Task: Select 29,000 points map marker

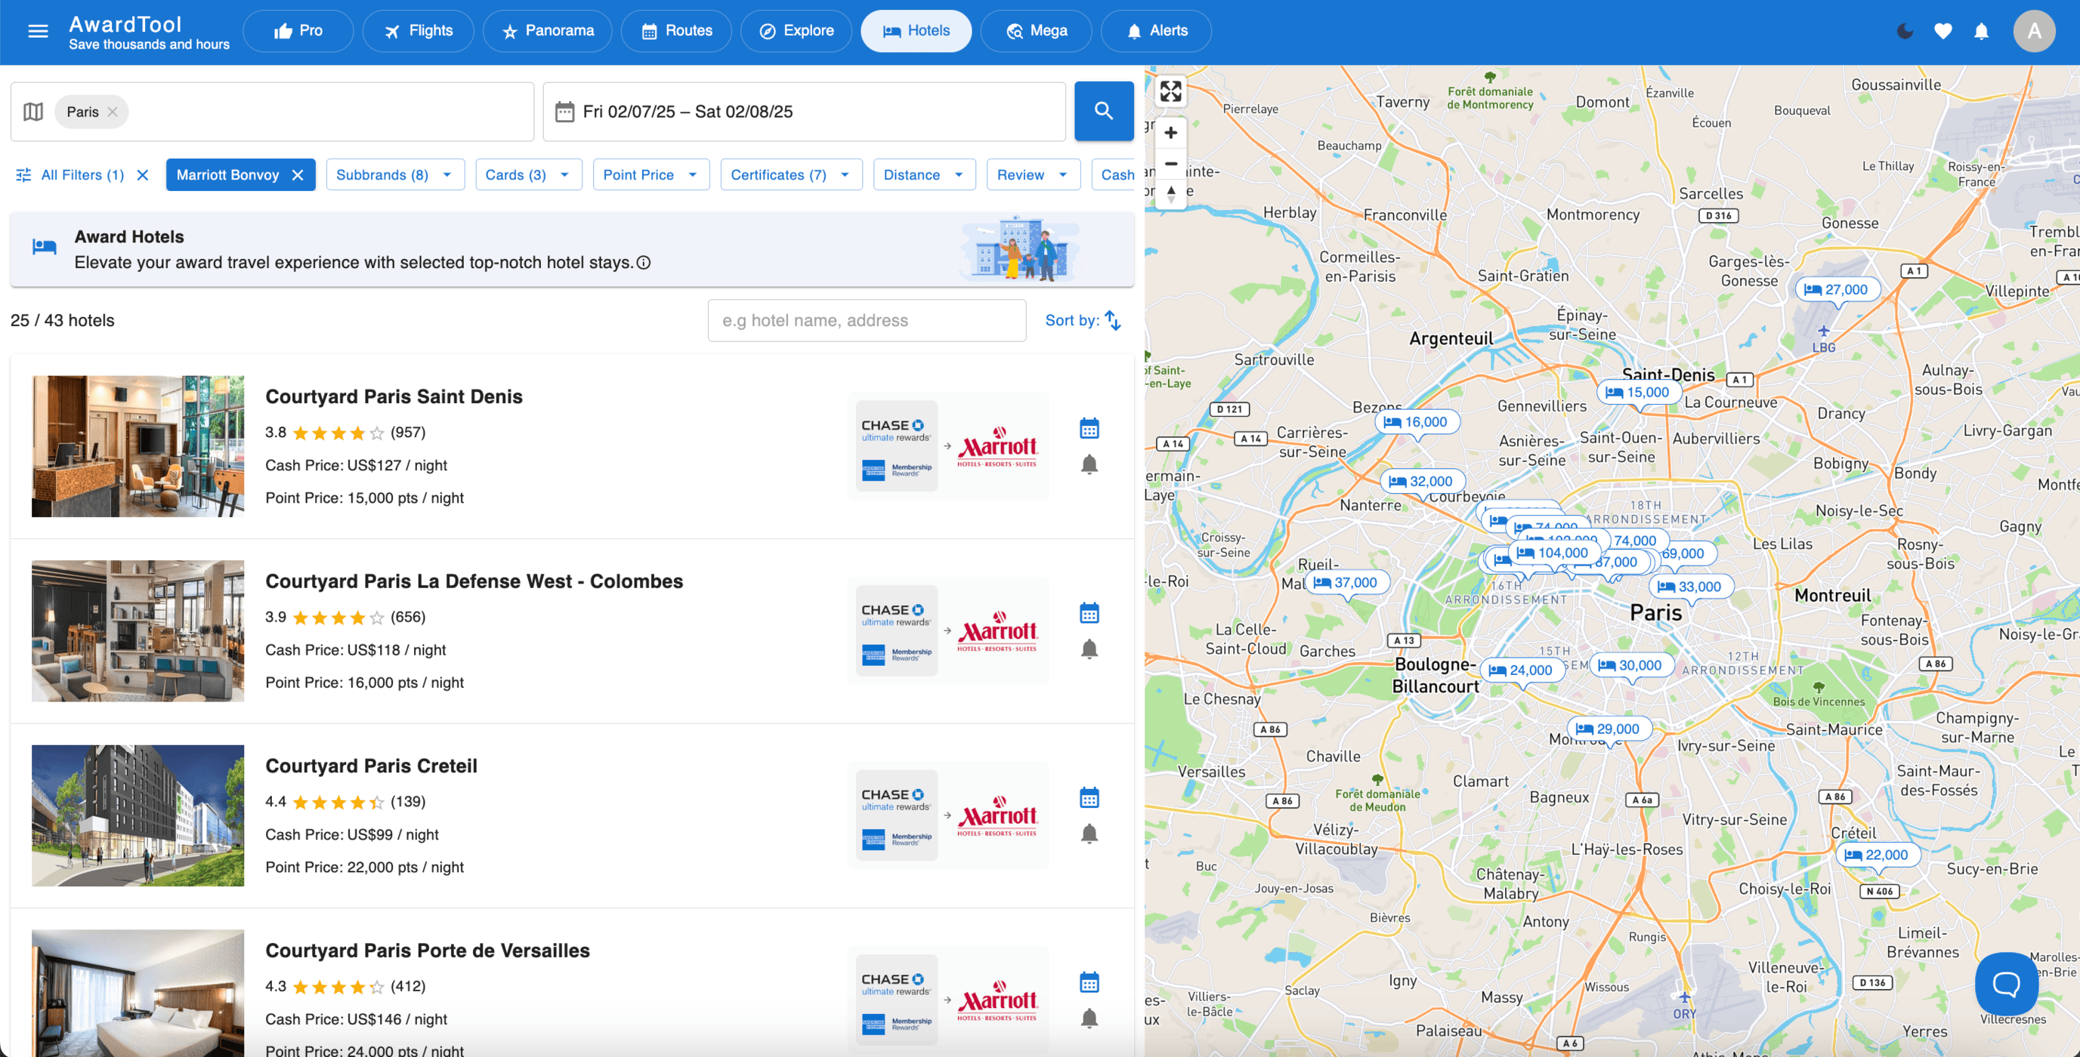Action: [1609, 729]
